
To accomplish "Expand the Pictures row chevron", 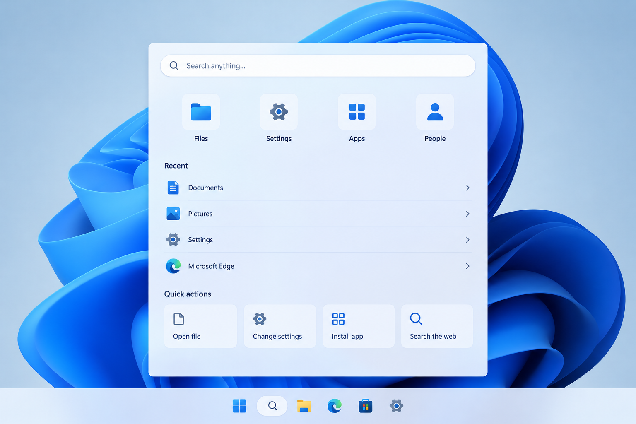I will 467,214.
